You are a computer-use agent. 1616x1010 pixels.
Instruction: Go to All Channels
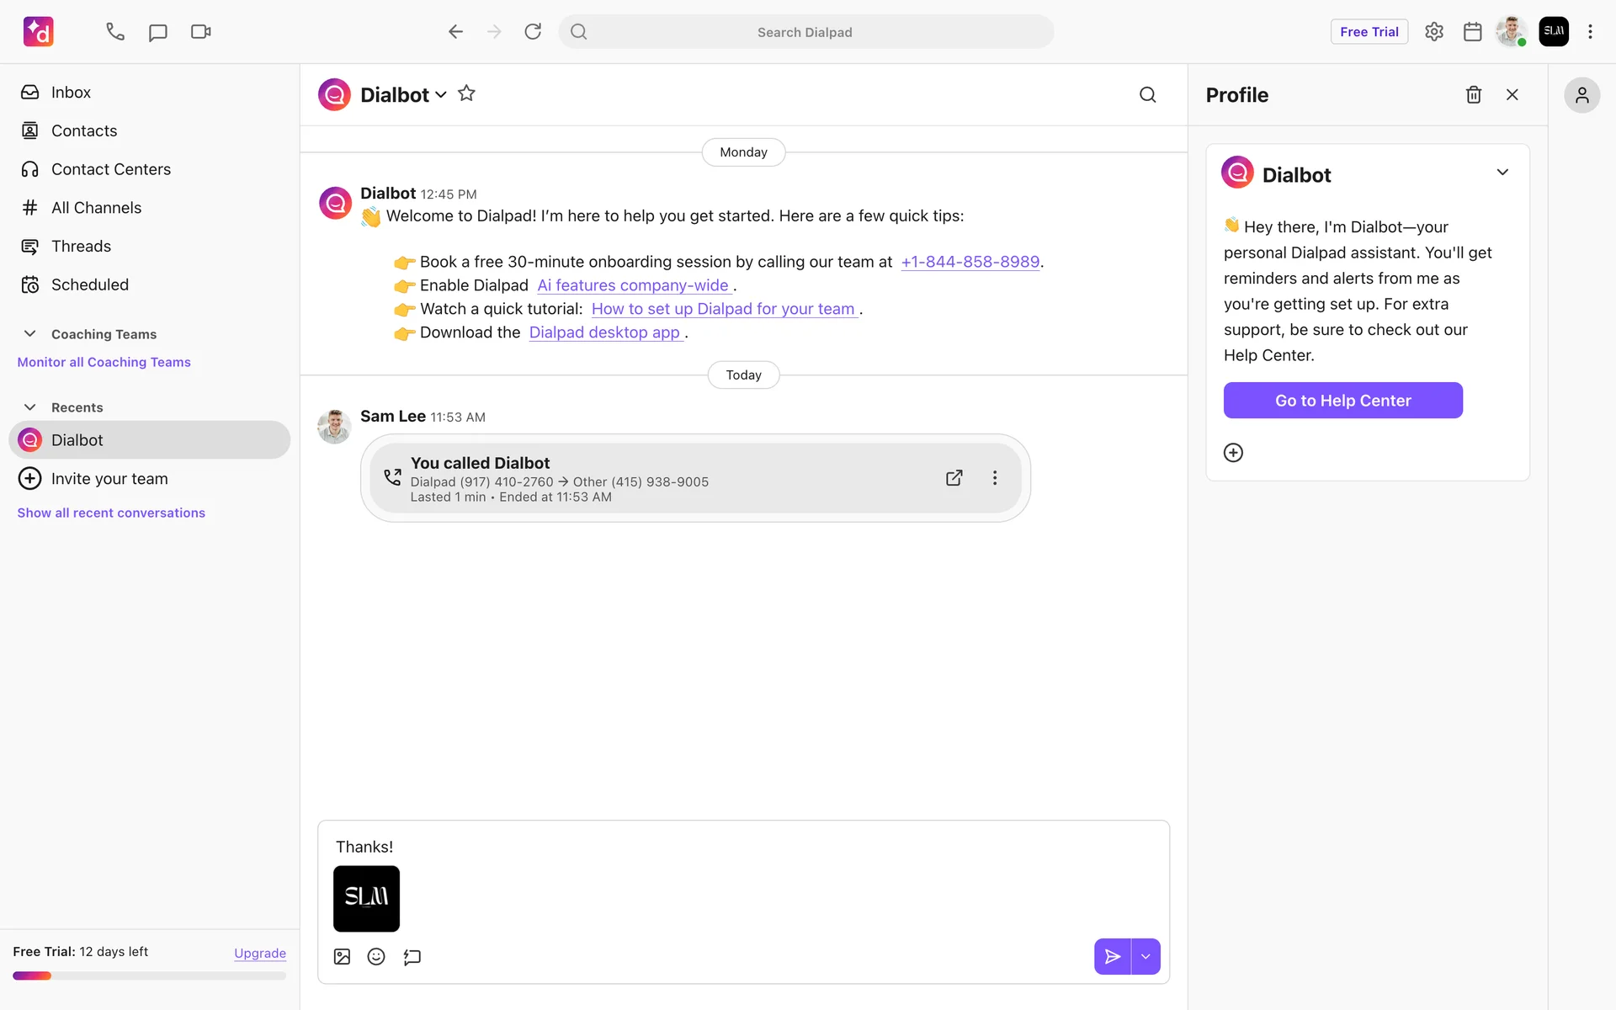point(96,208)
